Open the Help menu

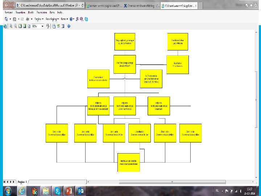[60, 12]
